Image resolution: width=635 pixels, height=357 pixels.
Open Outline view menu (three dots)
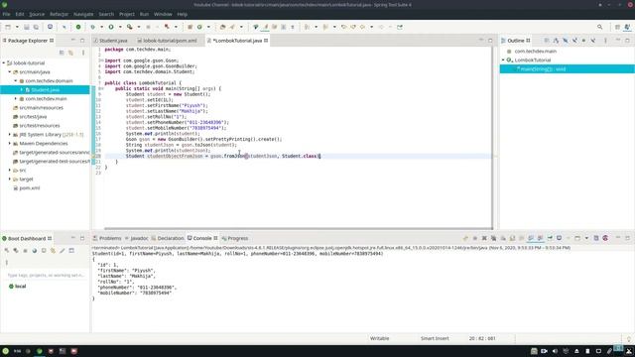(x=605, y=41)
